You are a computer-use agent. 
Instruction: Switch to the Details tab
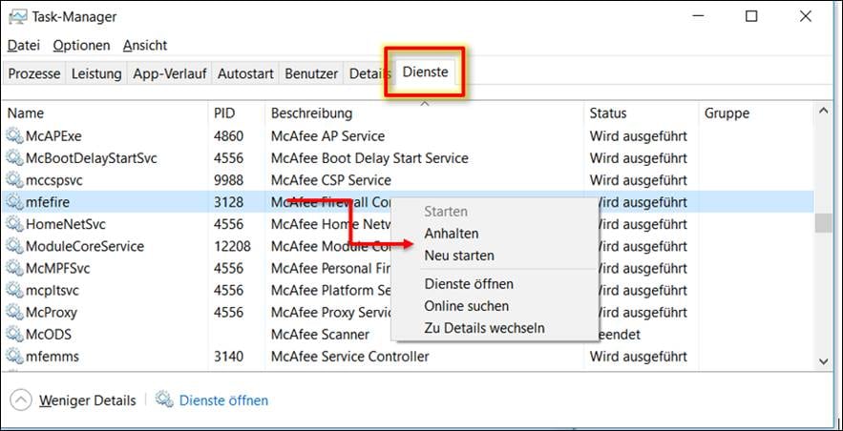coord(369,73)
